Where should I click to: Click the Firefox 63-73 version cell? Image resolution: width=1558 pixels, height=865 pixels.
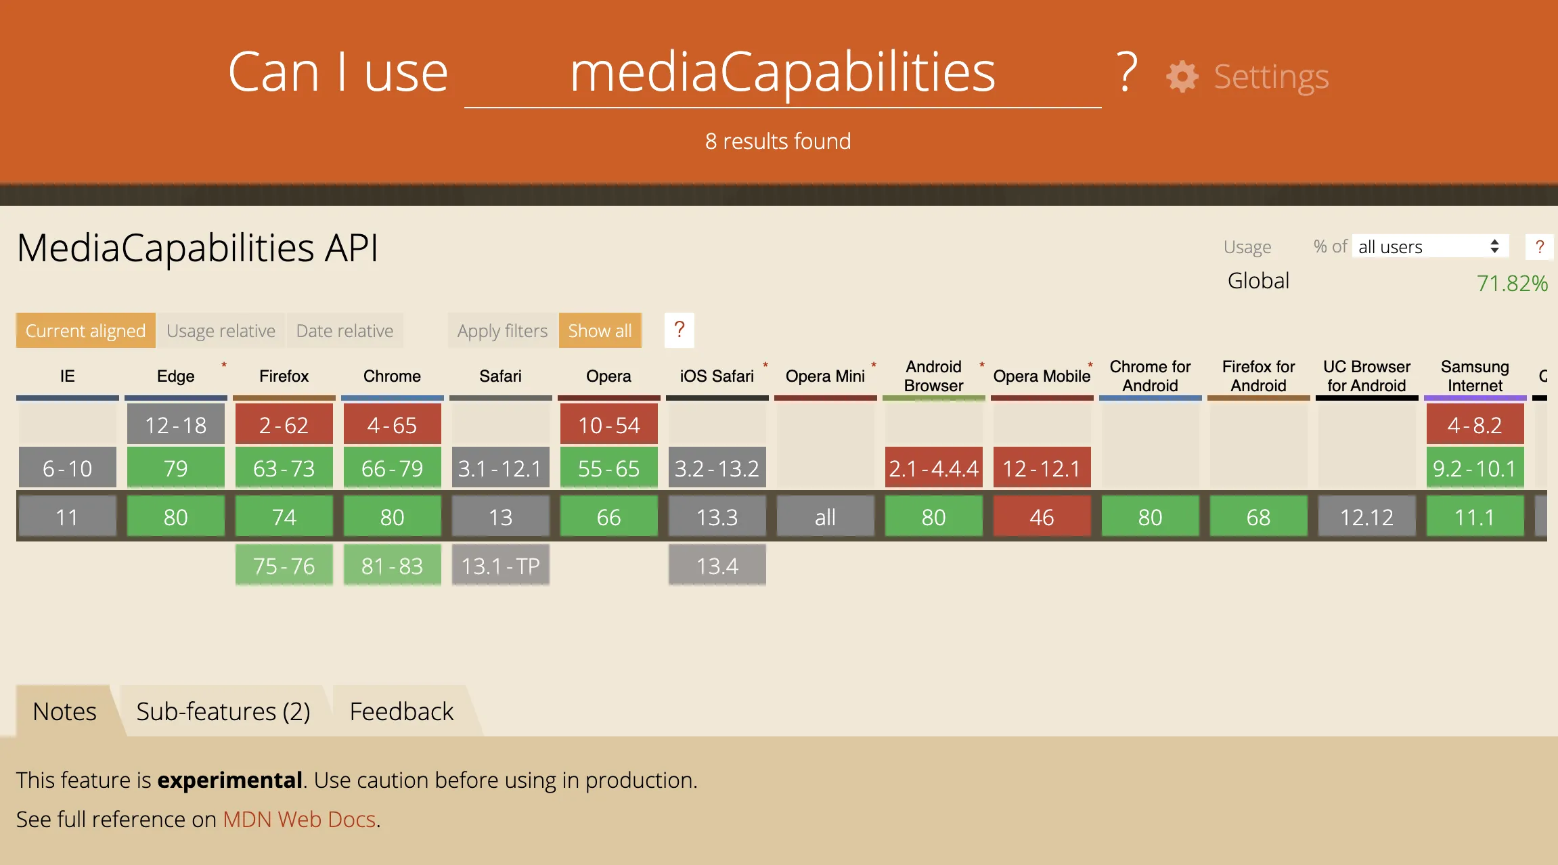284,468
